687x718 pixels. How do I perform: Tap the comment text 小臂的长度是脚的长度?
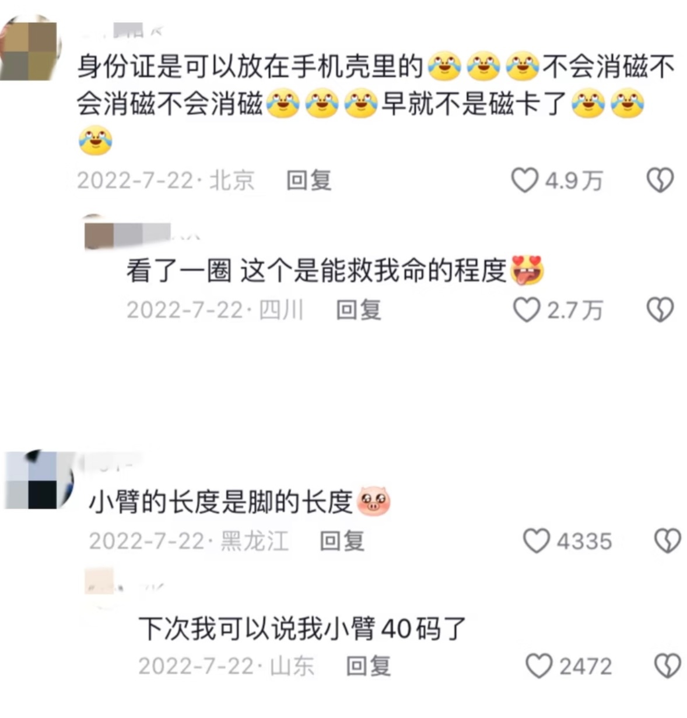pyautogui.click(x=221, y=502)
